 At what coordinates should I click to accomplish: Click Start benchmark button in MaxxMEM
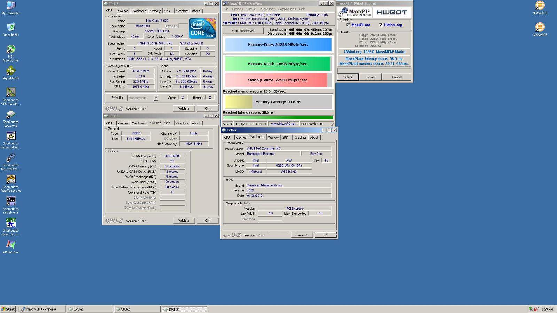point(243,31)
